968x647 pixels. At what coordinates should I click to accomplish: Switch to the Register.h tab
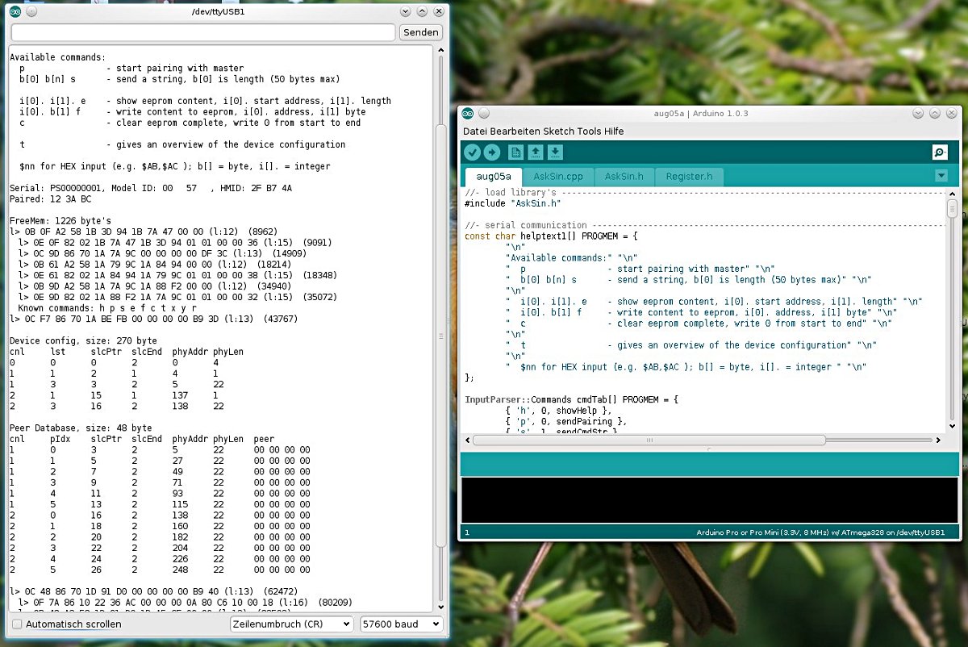point(689,176)
